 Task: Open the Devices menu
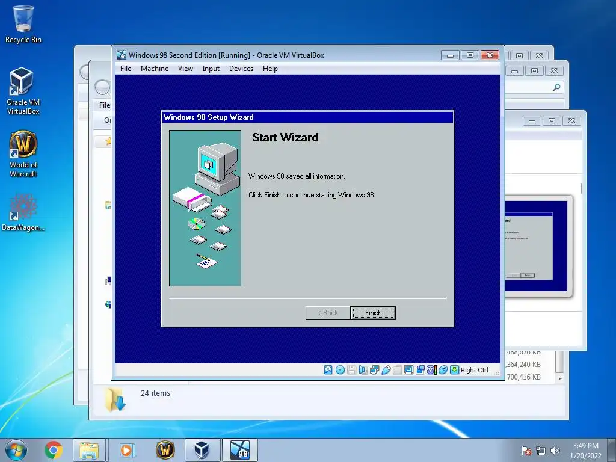coord(241,69)
